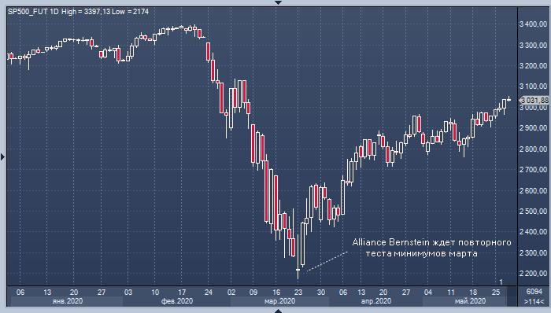Click the 6094 bar count value
Image resolution: width=551 pixels, height=313 pixels.
tap(534, 292)
